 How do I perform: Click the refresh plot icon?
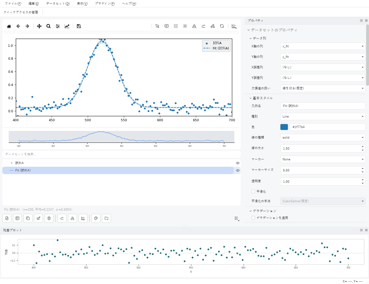point(222,26)
